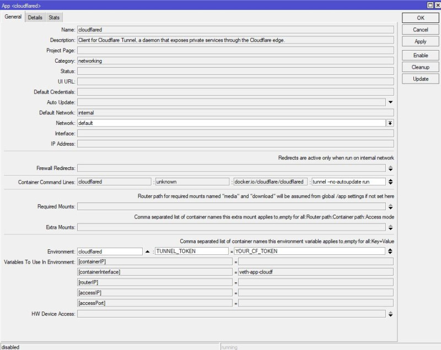Click the Project Page field
This screenshot has width=441, height=350.
[x=235, y=51]
